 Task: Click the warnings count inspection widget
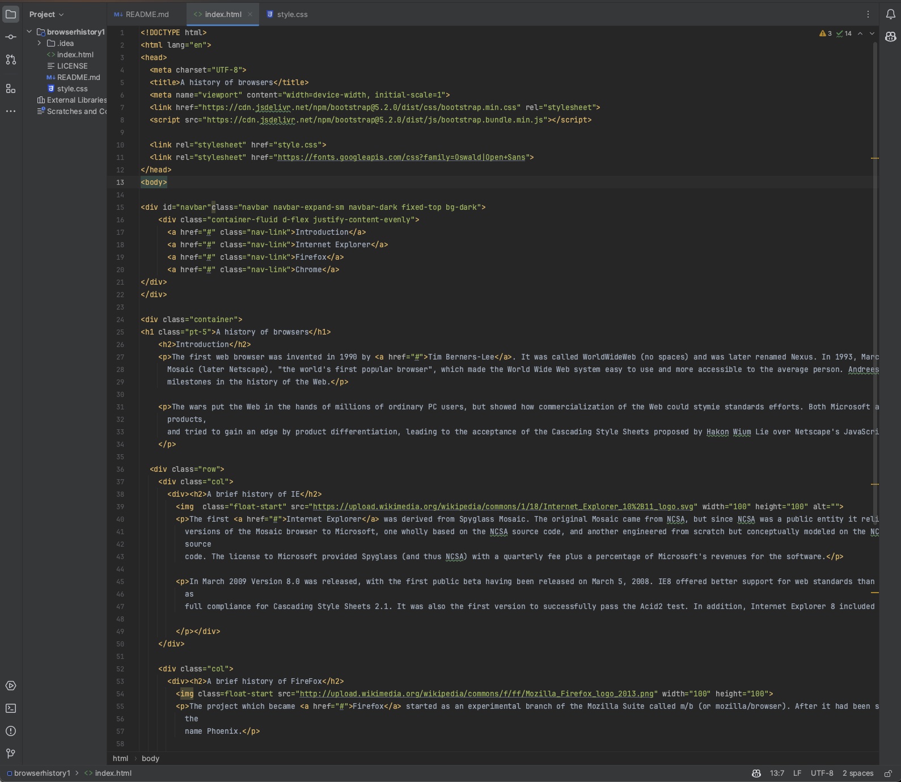click(x=826, y=33)
